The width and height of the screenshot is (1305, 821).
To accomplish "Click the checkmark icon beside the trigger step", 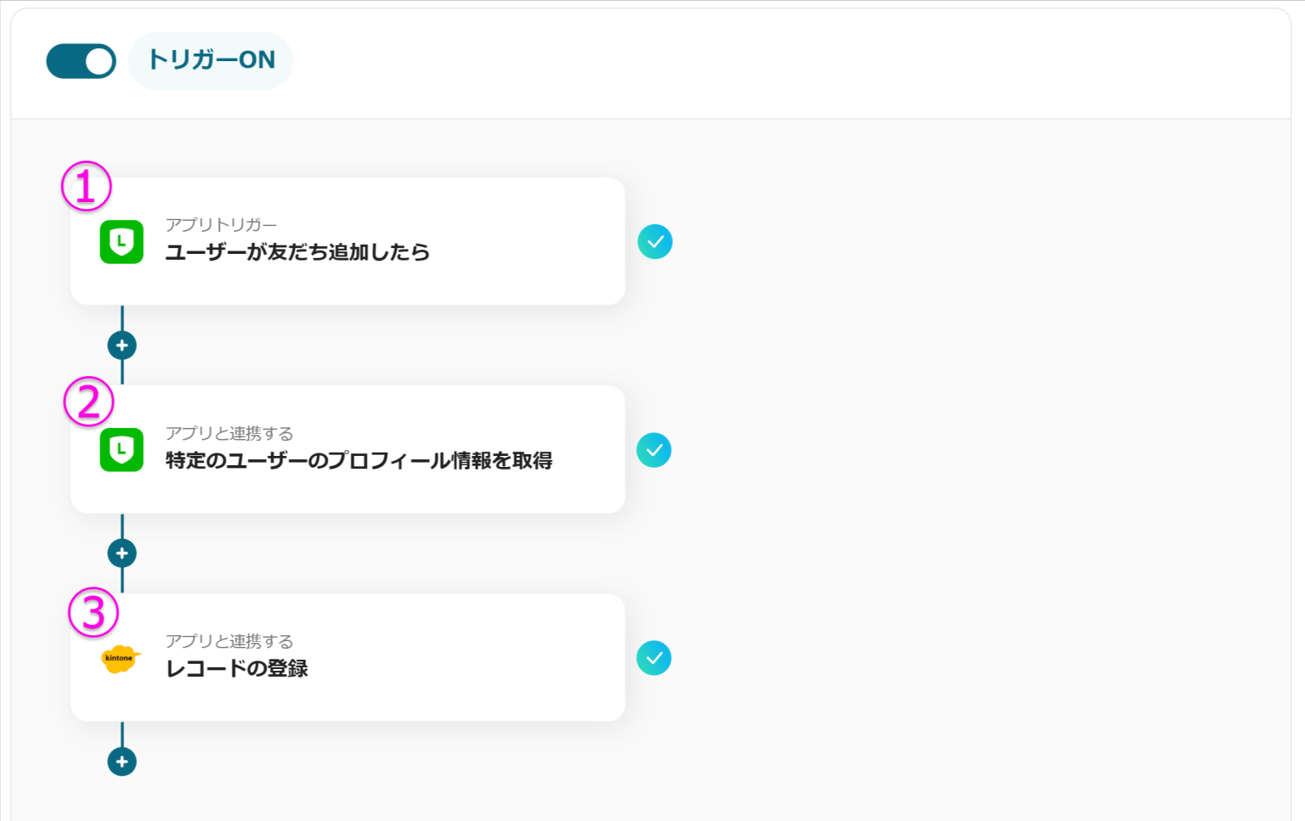I will (x=654, y=241).
